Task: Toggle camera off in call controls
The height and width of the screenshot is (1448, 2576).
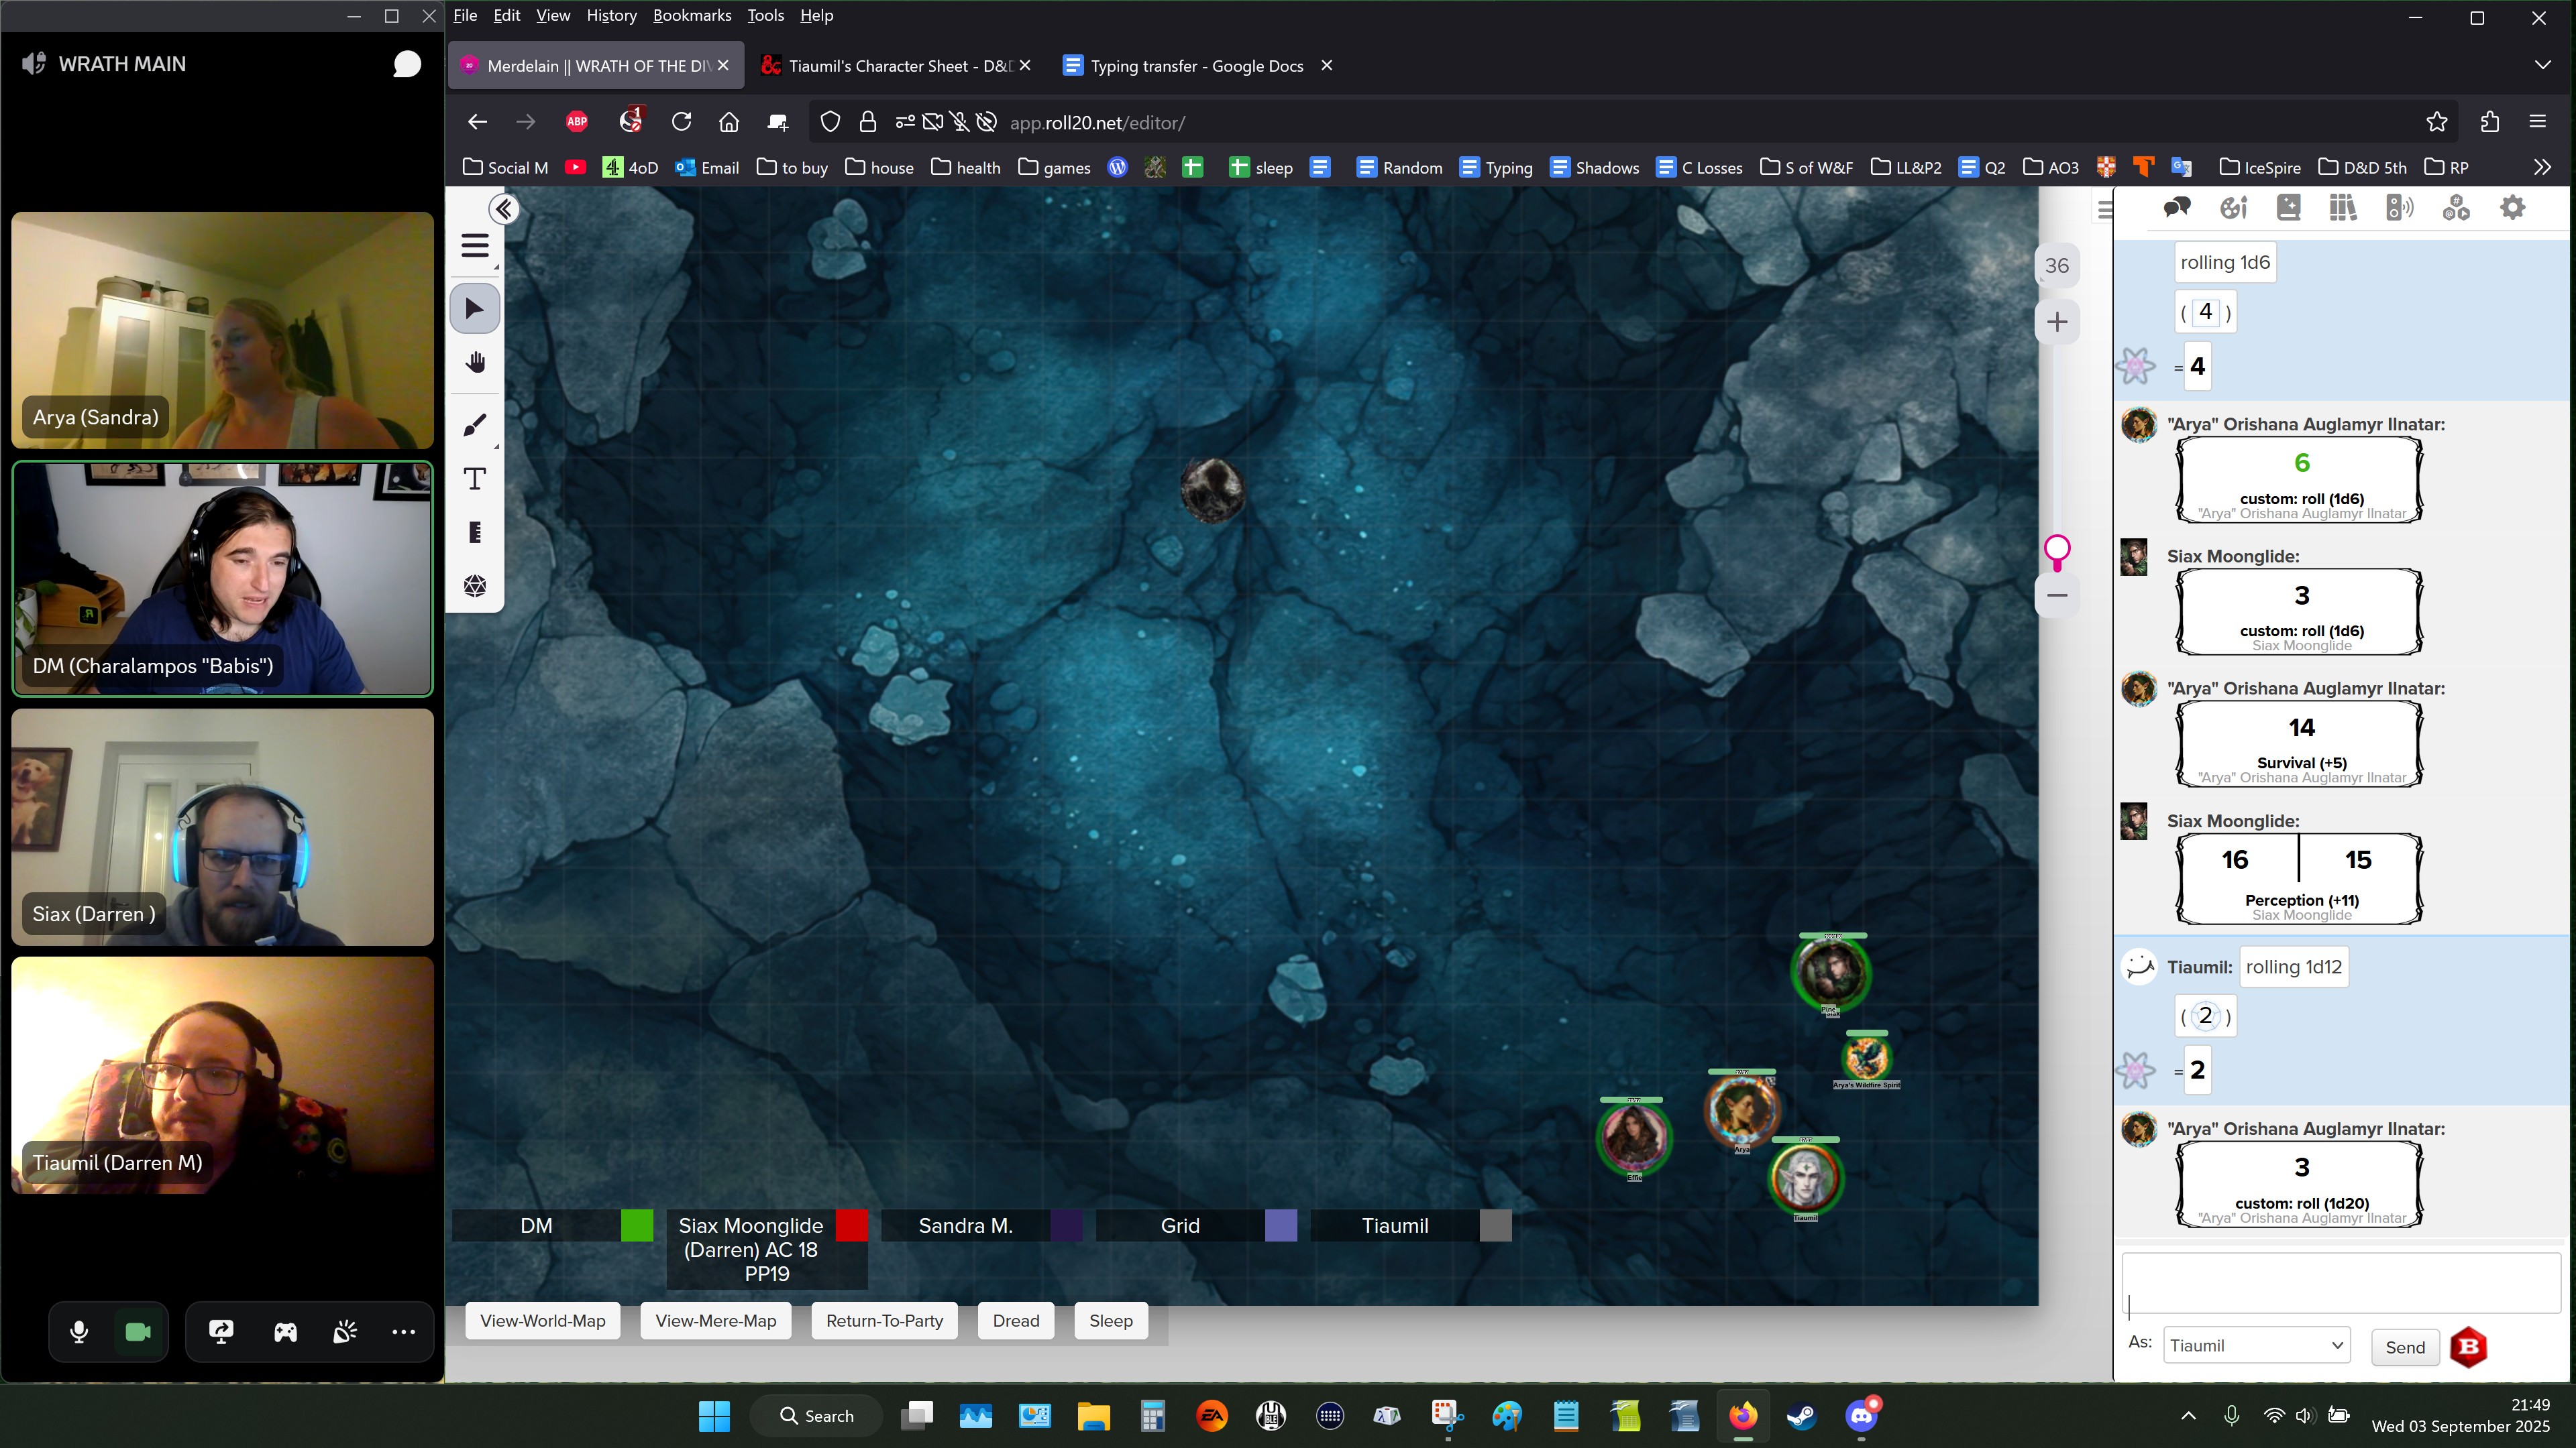Action: pos(138,1332)
